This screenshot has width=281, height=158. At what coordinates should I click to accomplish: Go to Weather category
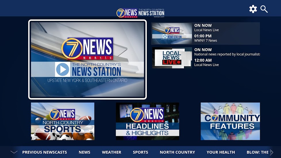point(111,152)
